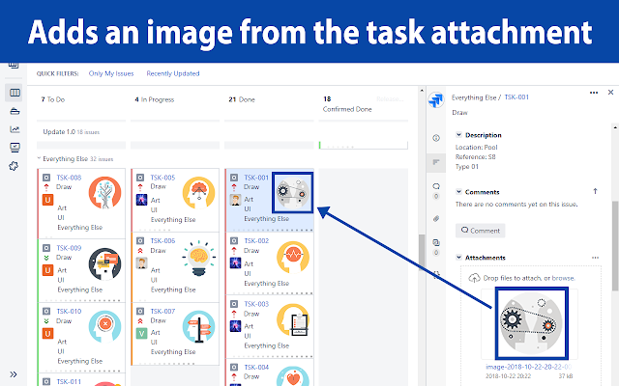Open the monitor icon in the sidebar
619x386 pixels.
15,148
